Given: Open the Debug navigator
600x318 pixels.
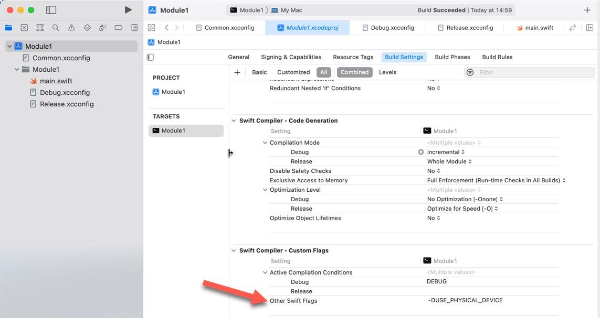Looking at the screenshot, I should 102,27.
